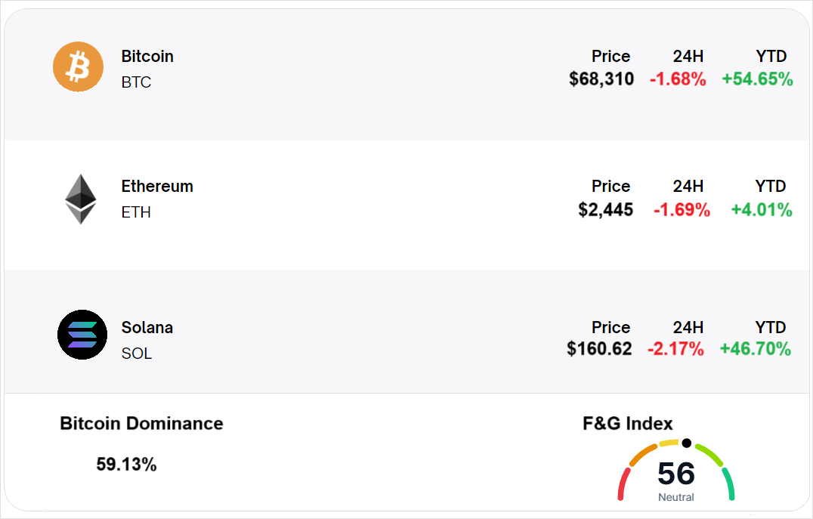Screen dimensions: 813x519
Task: Click Solana YTD value +46.70%
Action: [756, 349]
